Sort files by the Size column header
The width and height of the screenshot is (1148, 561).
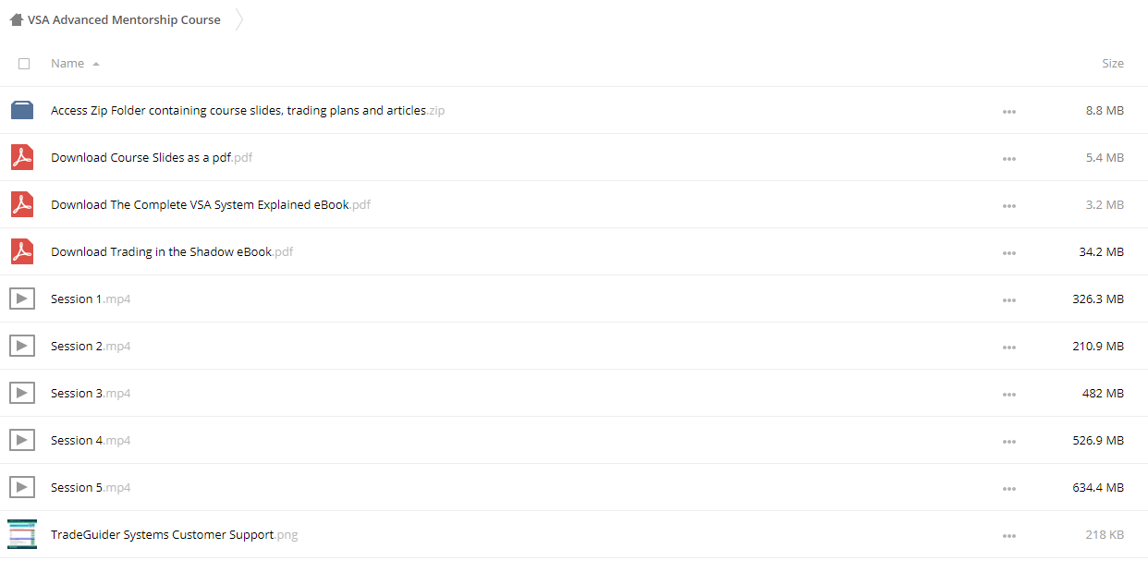tap(1113, 64)
